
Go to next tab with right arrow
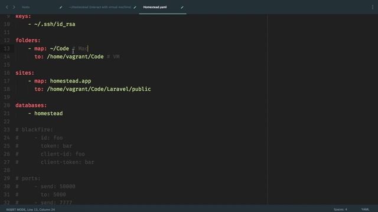coord(14,7)
